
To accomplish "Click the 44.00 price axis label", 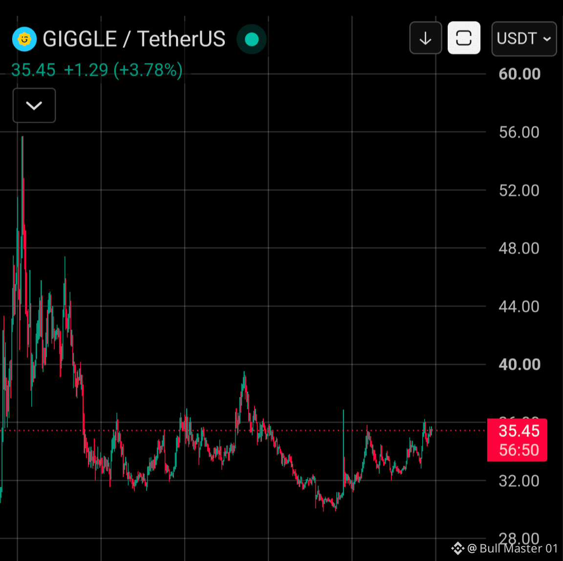I will click(519, 306).
